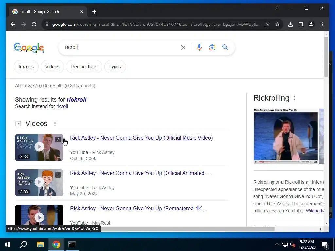Open the Rickrolling knowledge panel image
The image size is (335, 251).
click(x=286, y=136)
